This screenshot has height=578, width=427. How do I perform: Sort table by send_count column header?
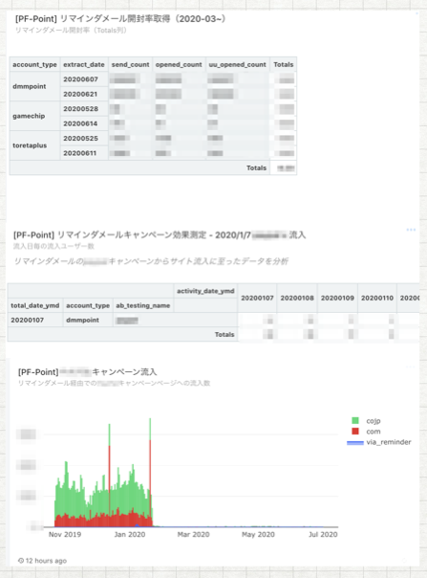130,64
